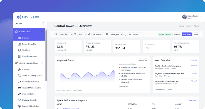Click Export CSV below auto-generated insights
Screen dimensions: 205x109
(124, 86)
